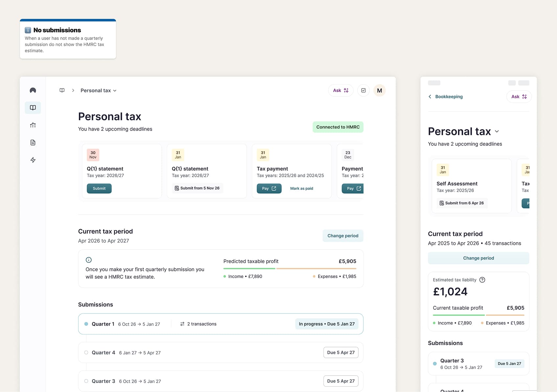Click the Income progress bar under Predicted taxable profit
This screenshot has width=557, height=392.
249,268
